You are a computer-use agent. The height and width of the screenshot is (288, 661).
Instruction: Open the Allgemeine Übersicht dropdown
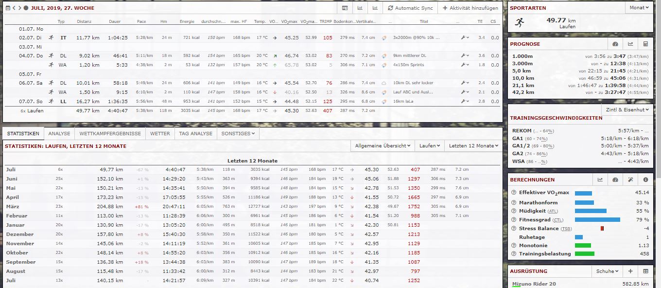tap(382, 145)
